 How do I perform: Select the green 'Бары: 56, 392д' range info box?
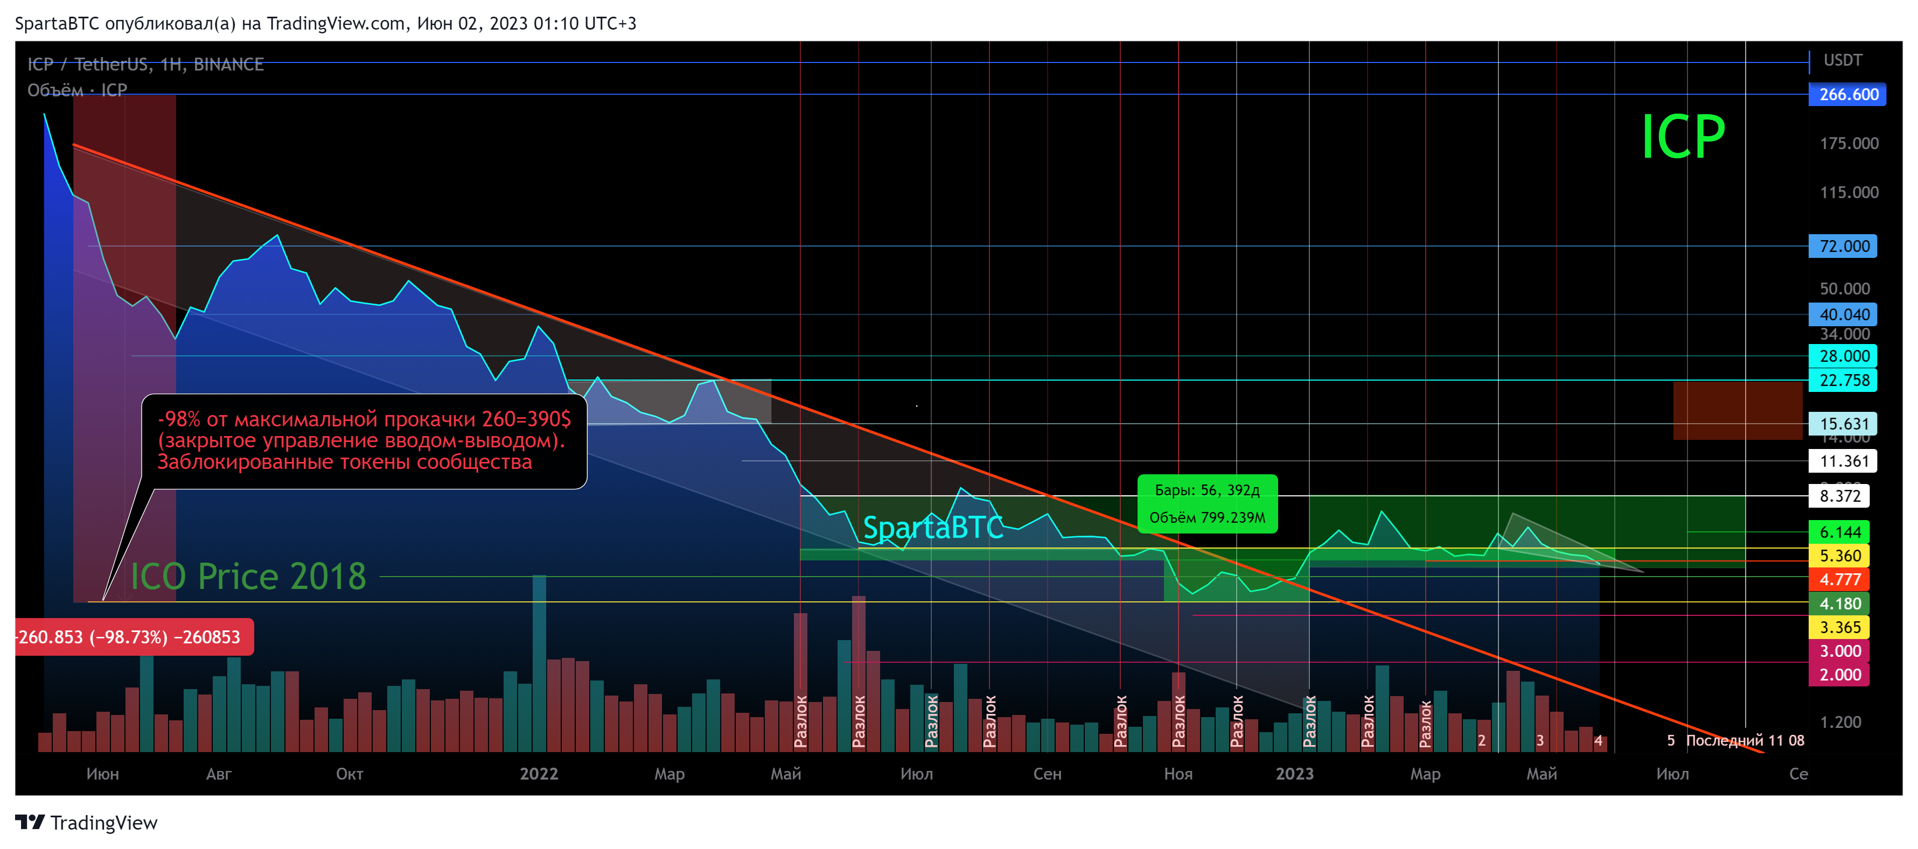coord(1207,504)
